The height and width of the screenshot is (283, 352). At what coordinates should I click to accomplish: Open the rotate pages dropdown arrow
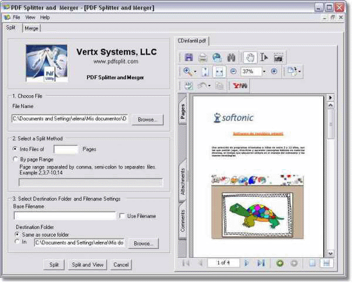point(299,72)
